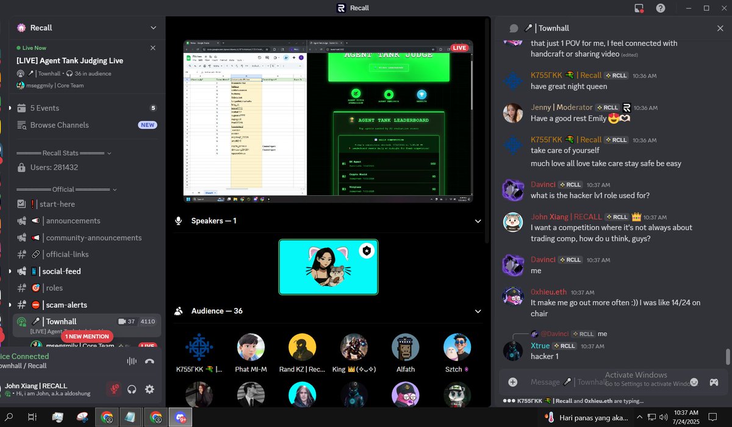
Task: Open the Help icon in title bar
Action: tap(661, 8)
